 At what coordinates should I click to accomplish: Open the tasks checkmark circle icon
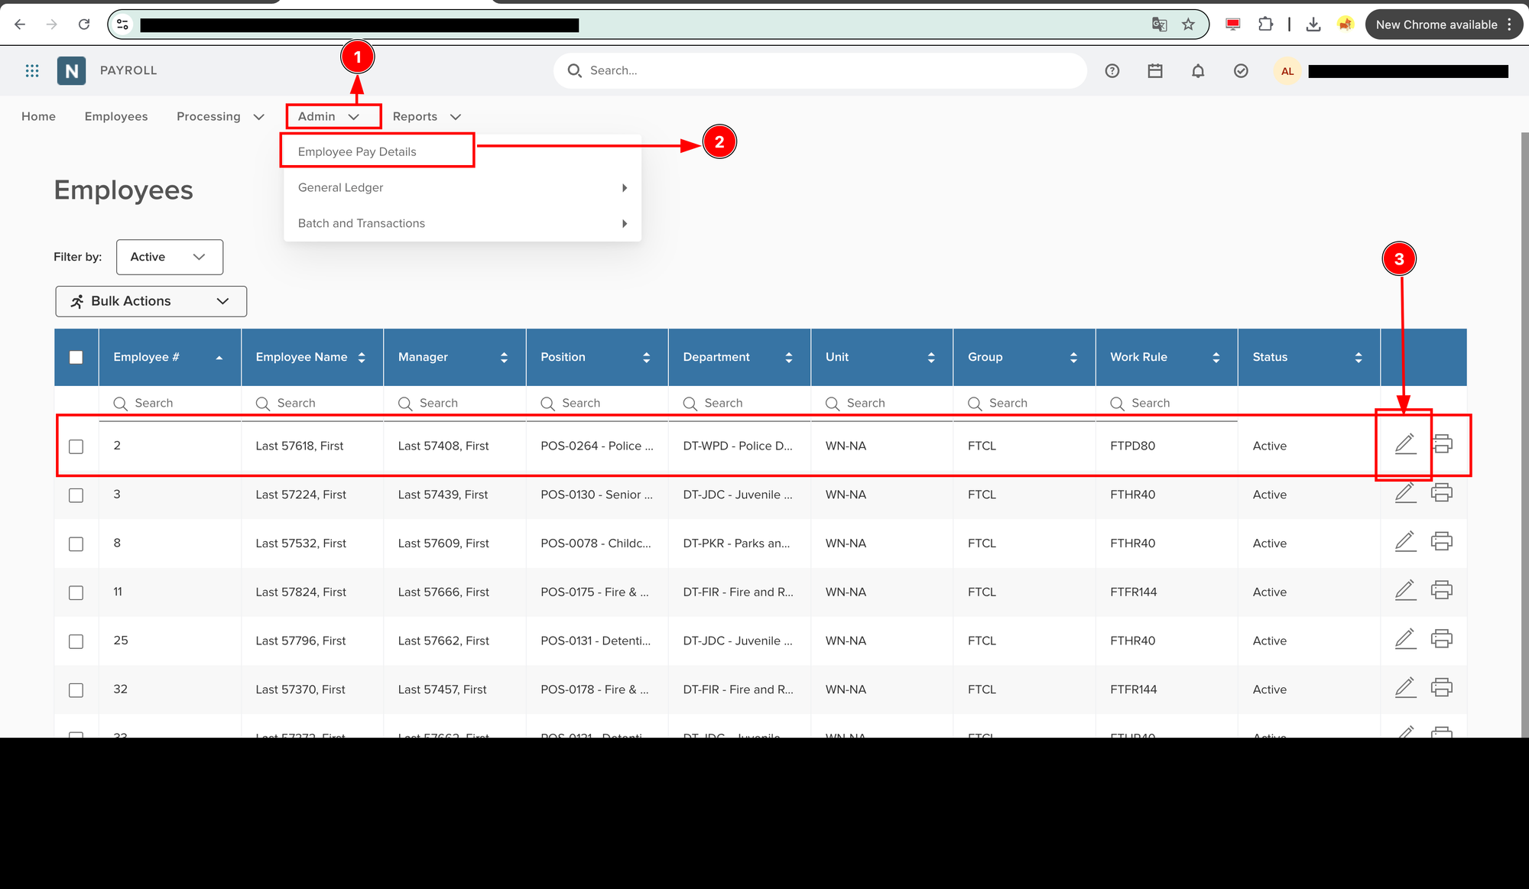(x=1241, y=71)
